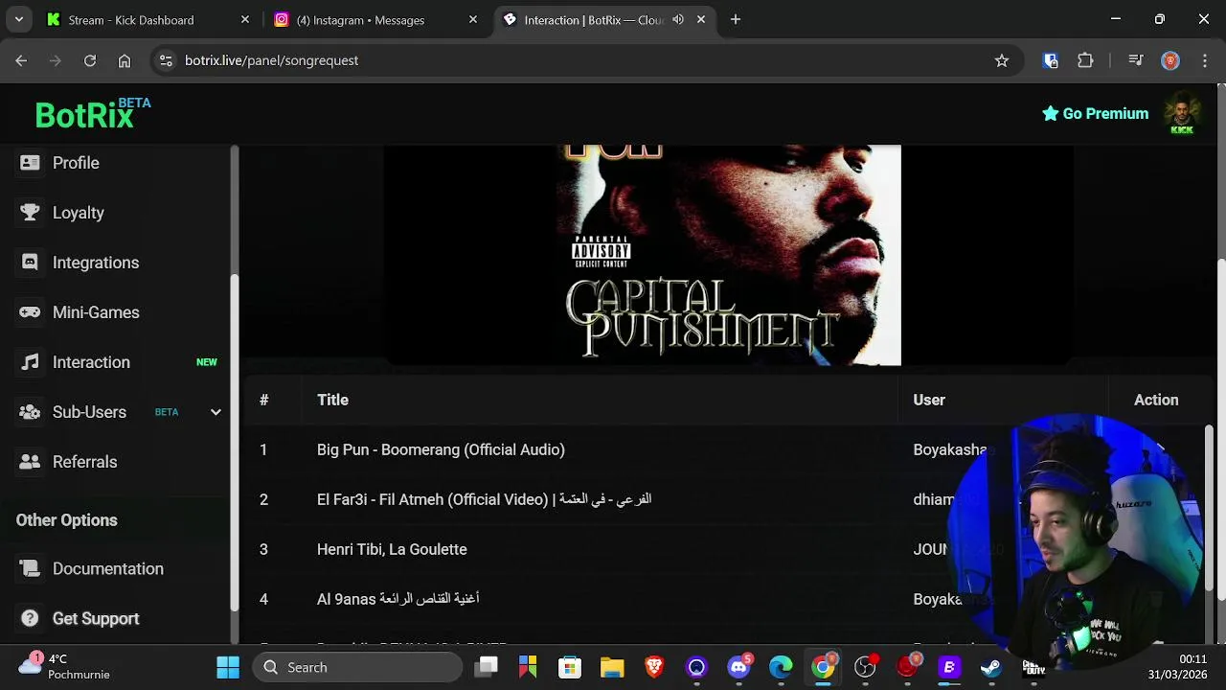1226x690 pixels.
Task: Click the Integrations Discord-style icon
Action: click(30, 263)
